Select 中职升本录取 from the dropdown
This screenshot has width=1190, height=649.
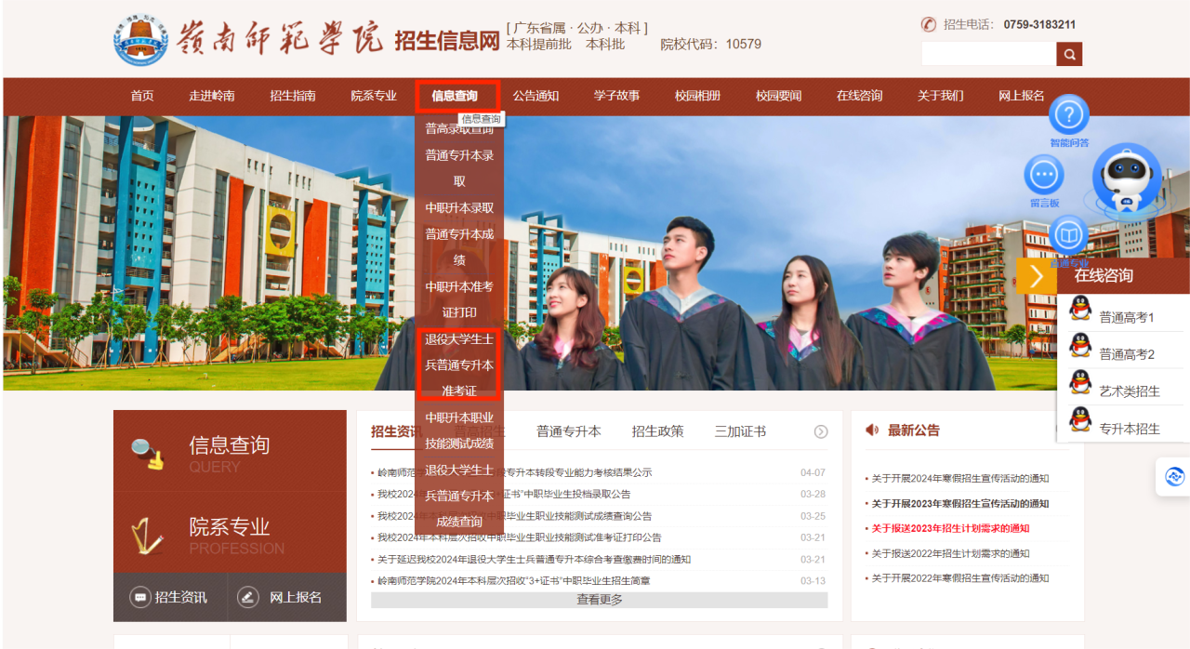[459, 208]
